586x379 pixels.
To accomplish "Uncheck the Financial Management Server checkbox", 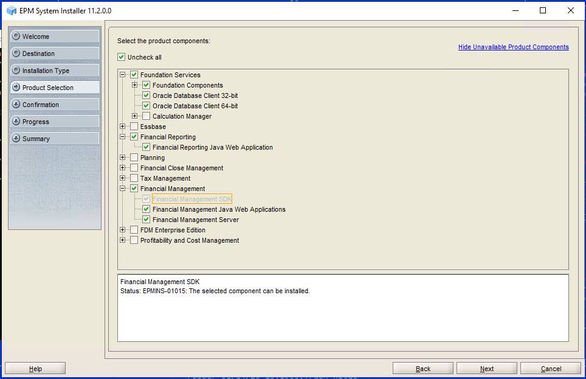I will [x=146, y=219].
